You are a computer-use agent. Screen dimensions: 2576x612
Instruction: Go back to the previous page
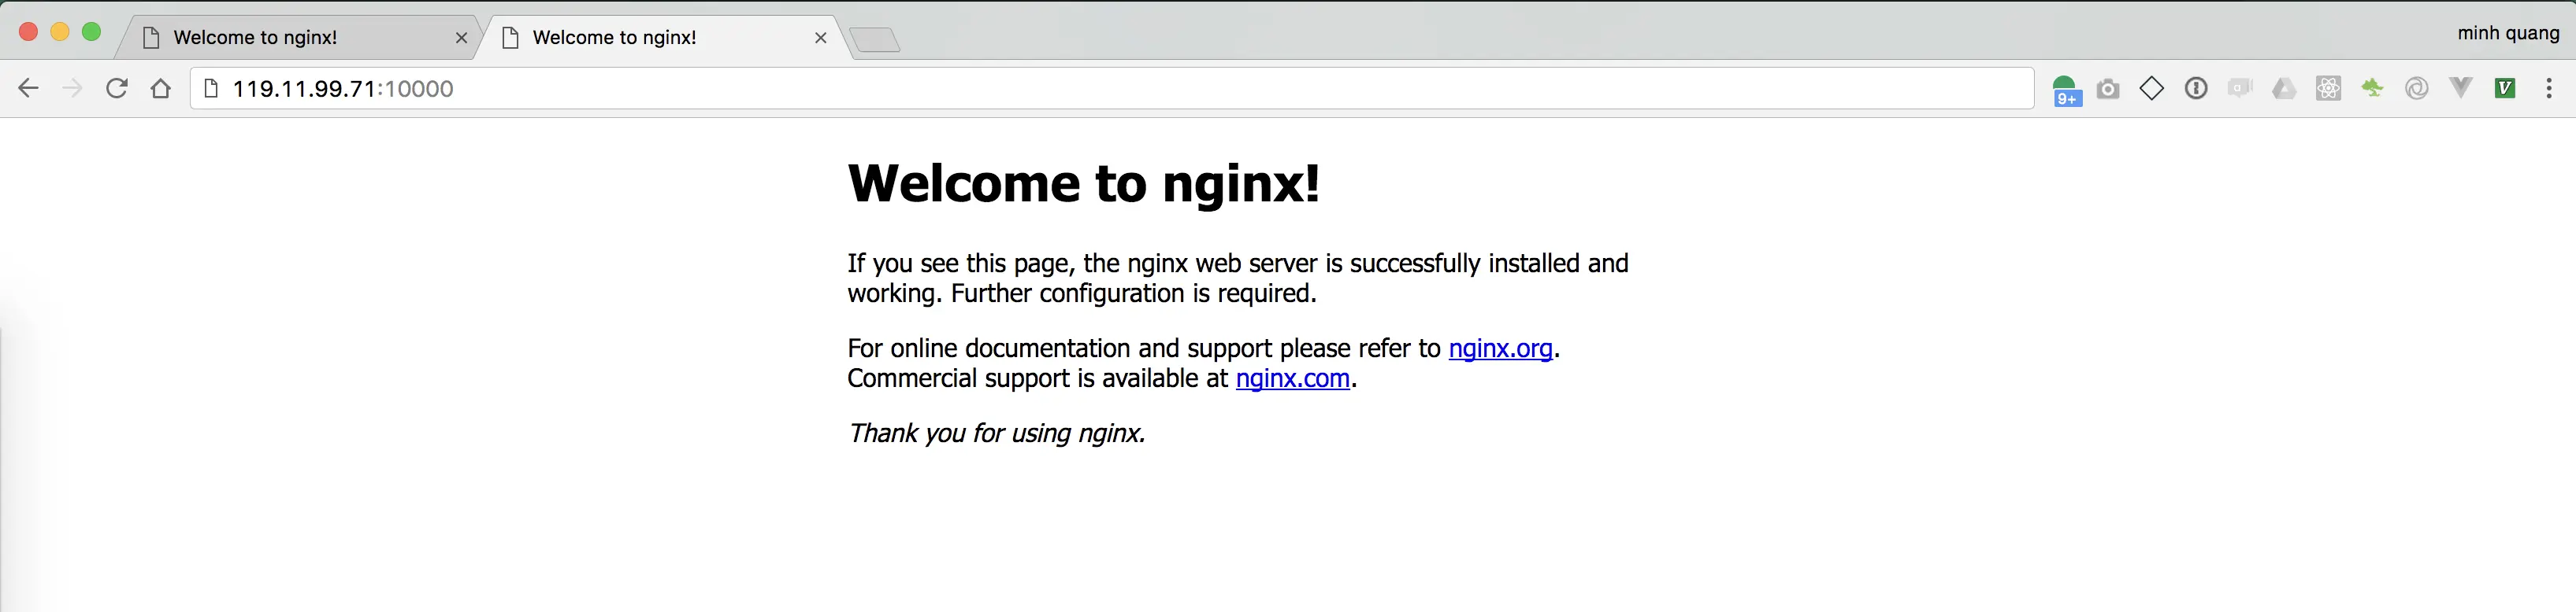tap(28, 89)
